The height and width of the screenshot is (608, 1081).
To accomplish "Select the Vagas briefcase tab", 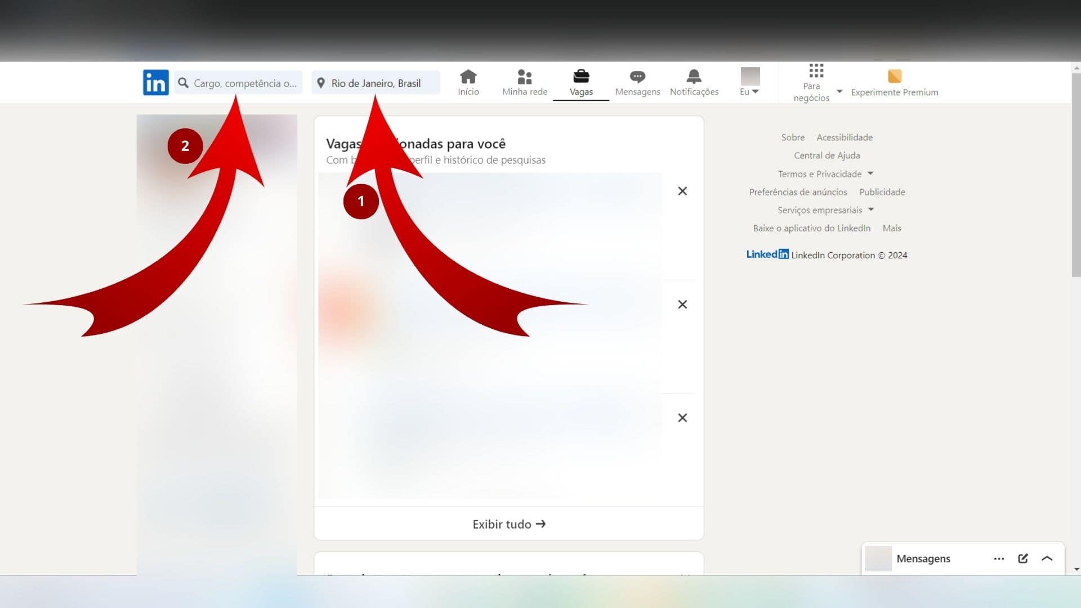I will pos(581,83).
